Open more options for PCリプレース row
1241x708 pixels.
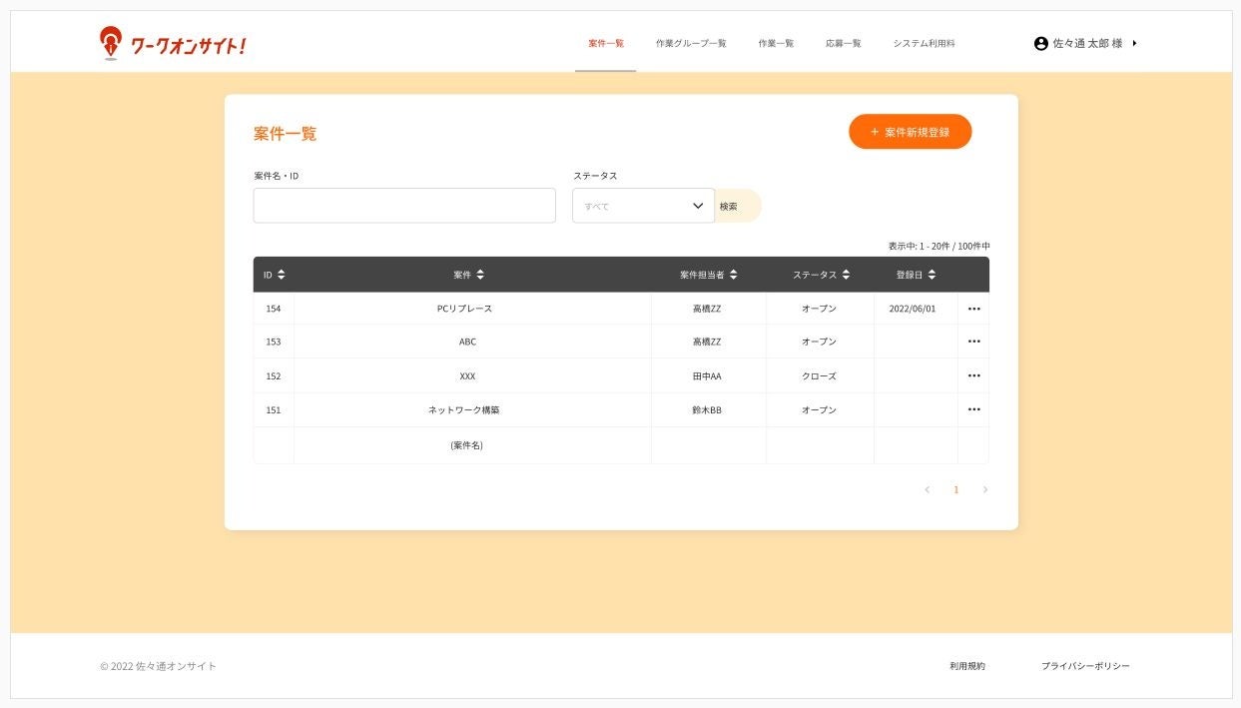(974, 309)
